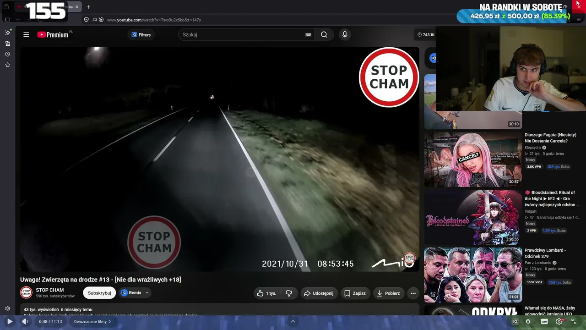Open a new browser tab

88,7
